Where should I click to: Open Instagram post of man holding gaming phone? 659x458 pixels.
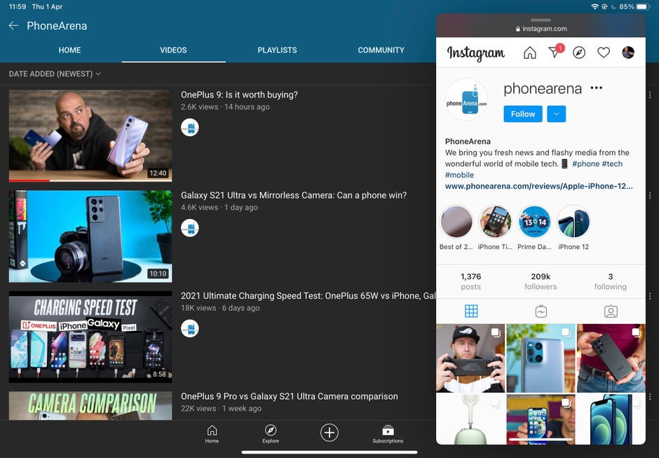click(470, 358)
